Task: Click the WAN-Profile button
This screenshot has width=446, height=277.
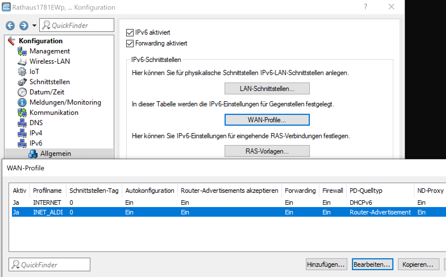Action: coord(267,120)
